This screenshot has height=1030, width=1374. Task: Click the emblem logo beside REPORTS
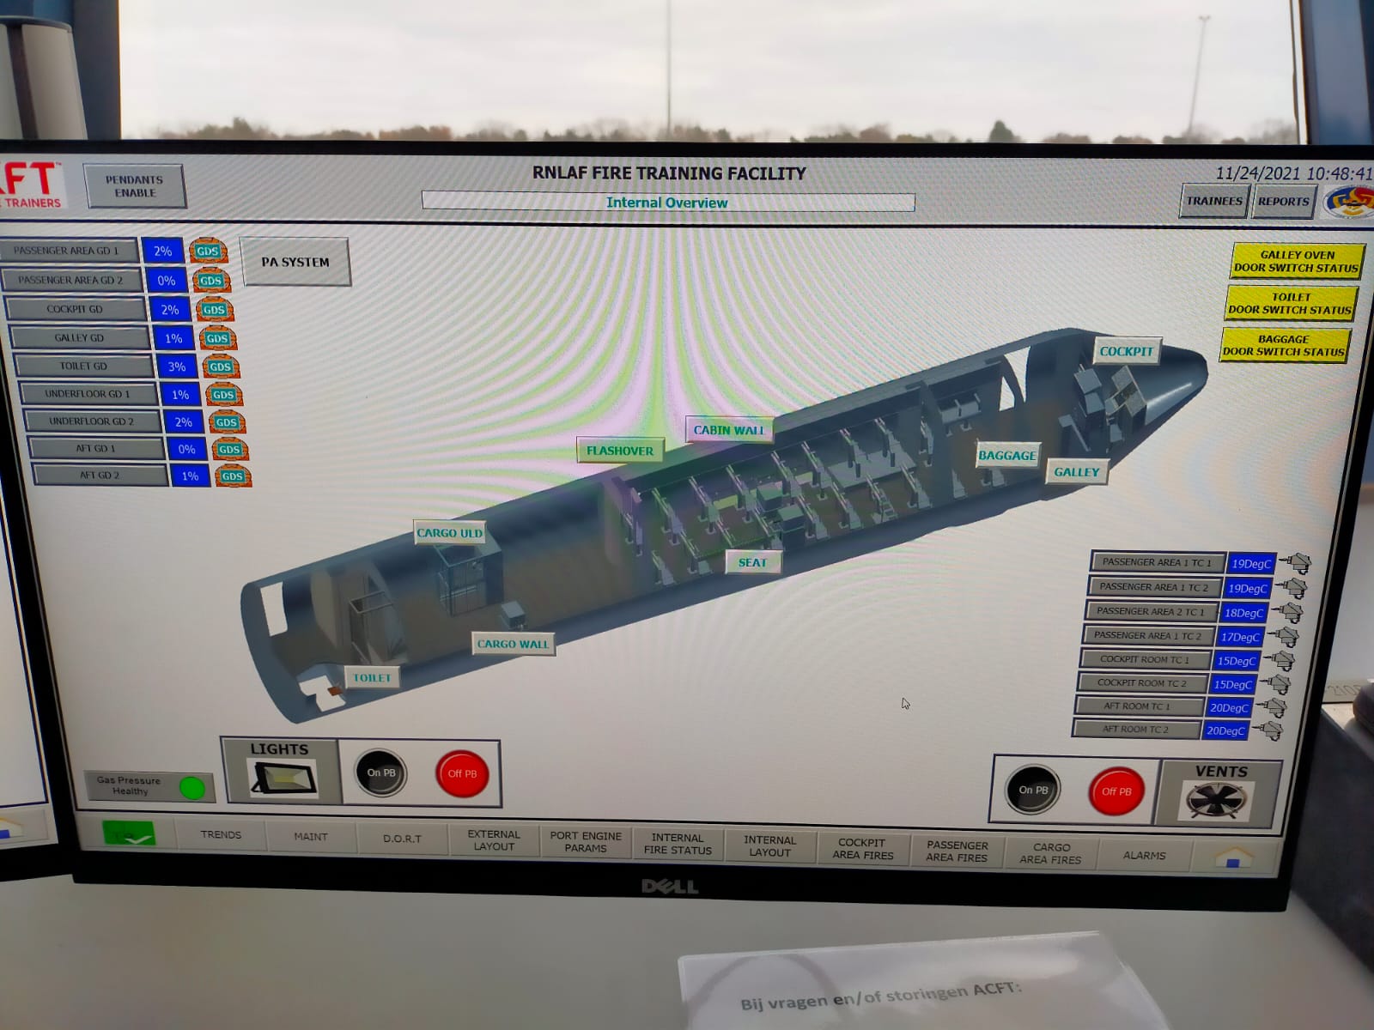[x=1348, y=203]
